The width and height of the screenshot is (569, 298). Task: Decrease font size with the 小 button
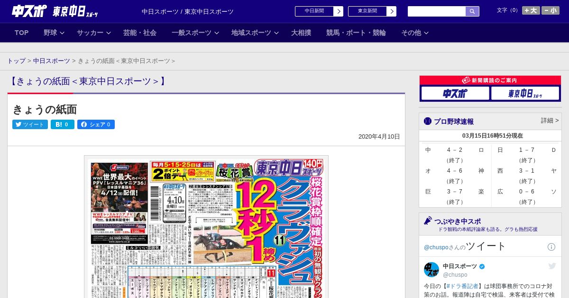(551, 10)
